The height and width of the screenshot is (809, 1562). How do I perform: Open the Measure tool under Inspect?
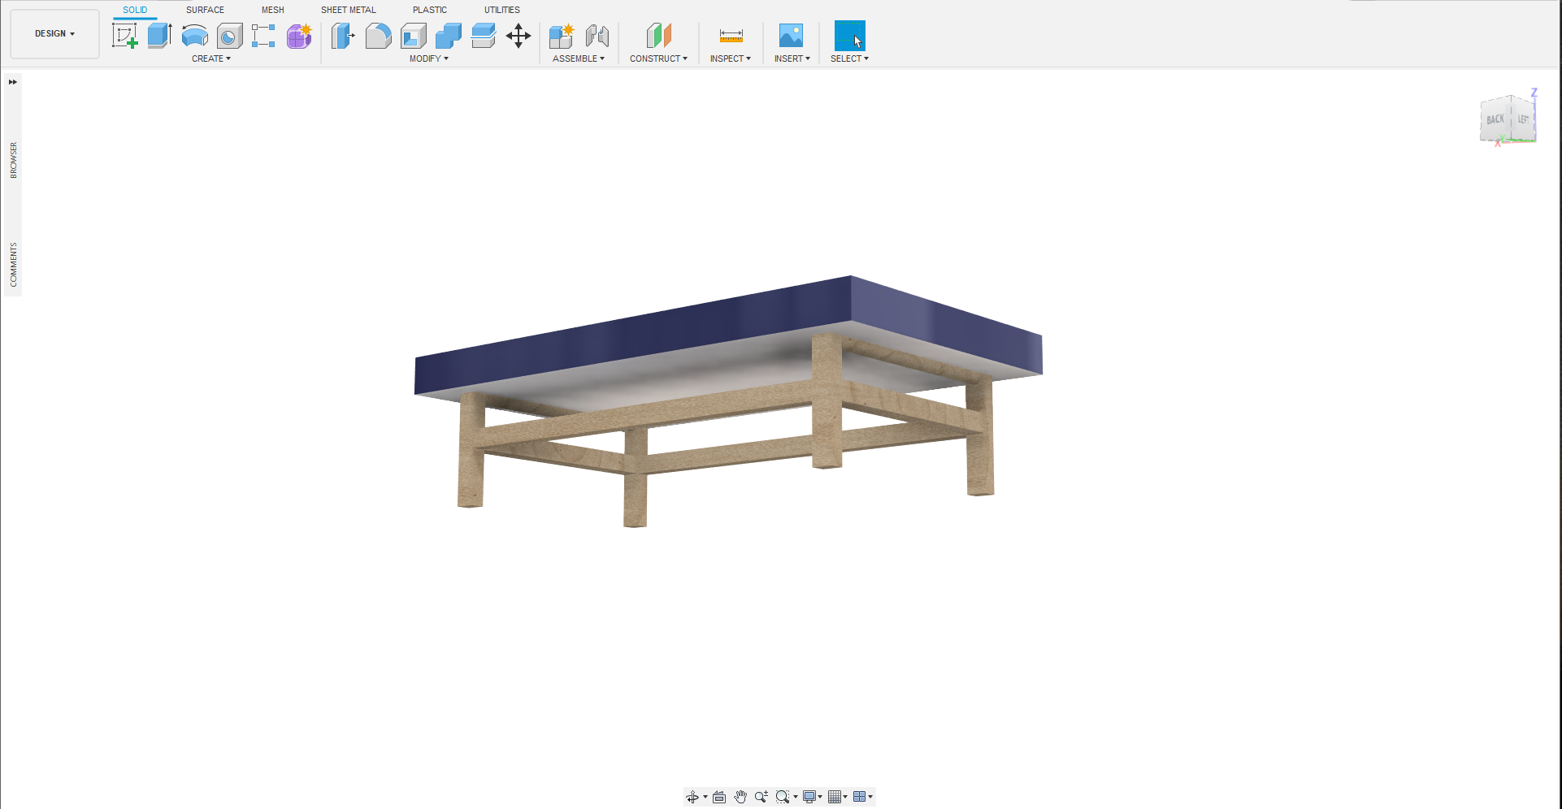(730, 37)
